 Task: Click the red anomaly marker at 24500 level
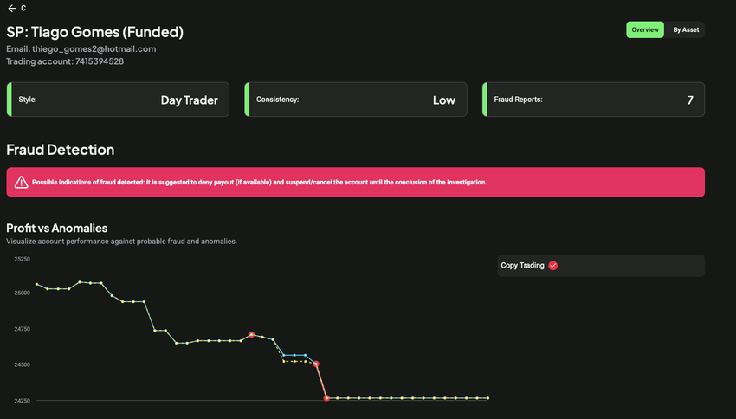tap(316, 364)
